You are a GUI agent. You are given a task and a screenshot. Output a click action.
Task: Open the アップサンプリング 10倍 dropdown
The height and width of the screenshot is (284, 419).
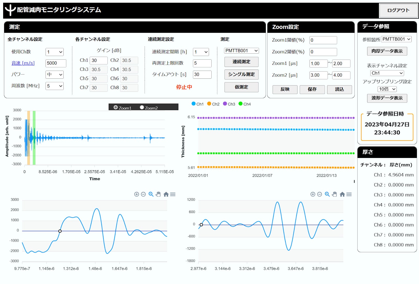pos(387,89)
